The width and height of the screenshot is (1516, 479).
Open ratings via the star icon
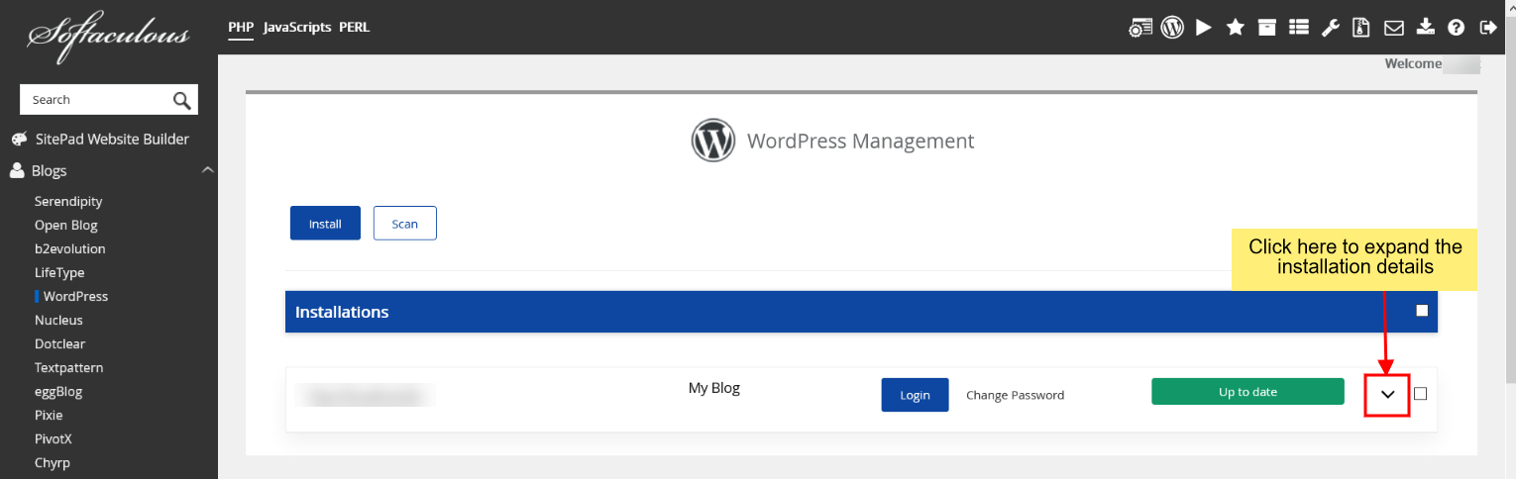[x=1236, y=28]
